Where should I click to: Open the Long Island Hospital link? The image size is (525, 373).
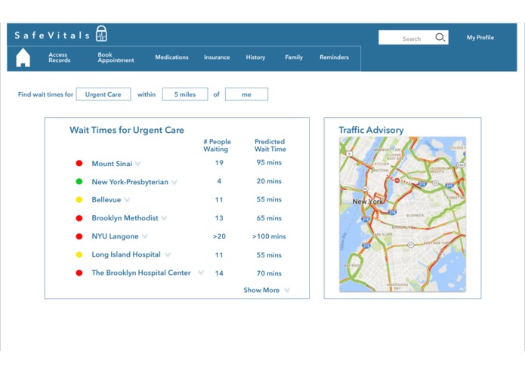coord(126,254)
